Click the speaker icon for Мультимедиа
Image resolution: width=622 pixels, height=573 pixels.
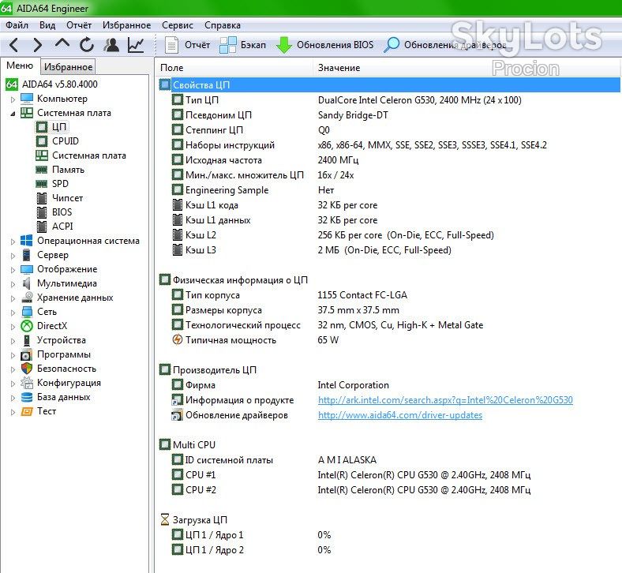click(x=27, y=283)
